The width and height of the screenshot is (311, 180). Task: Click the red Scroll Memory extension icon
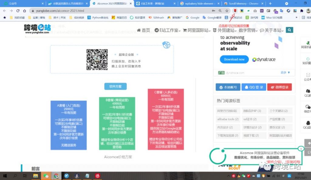coord(235,11)
